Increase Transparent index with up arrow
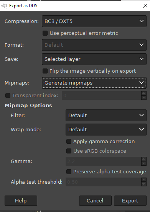Screen dimensions: 150x212 coord(144,93)
